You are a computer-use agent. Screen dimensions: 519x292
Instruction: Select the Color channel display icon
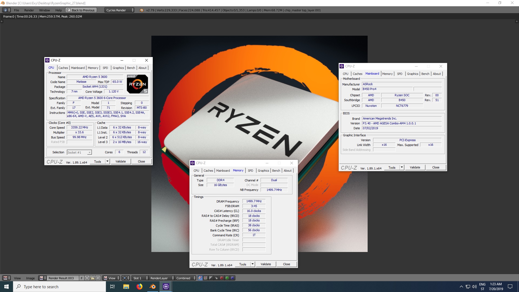[x=205, y=278]
